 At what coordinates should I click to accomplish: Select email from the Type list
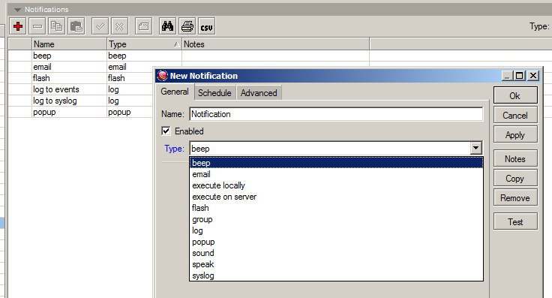pos(336,174)
